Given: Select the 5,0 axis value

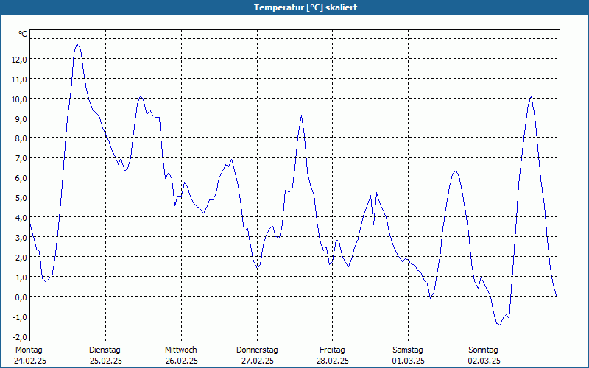Looking at the screenshot, I should (21, 198).
